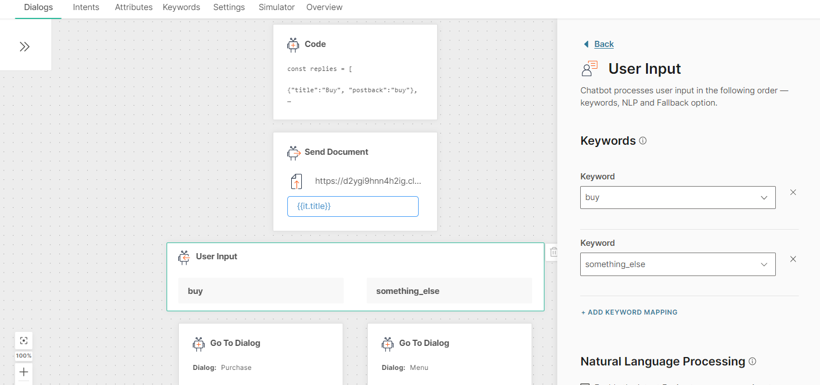Screen dimensions: 820x385
Task: Select the 'something_else' branch in User Input block
Action: (449, 291)
